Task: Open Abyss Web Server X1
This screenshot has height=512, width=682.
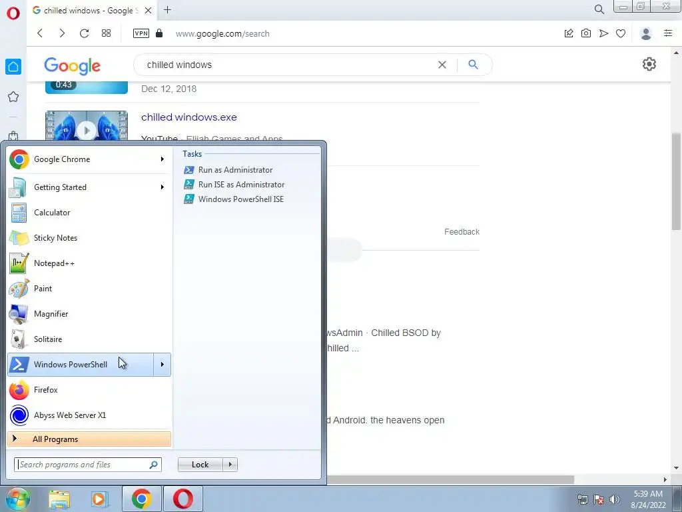Action: pyautogui.click(x=89, y=415)
